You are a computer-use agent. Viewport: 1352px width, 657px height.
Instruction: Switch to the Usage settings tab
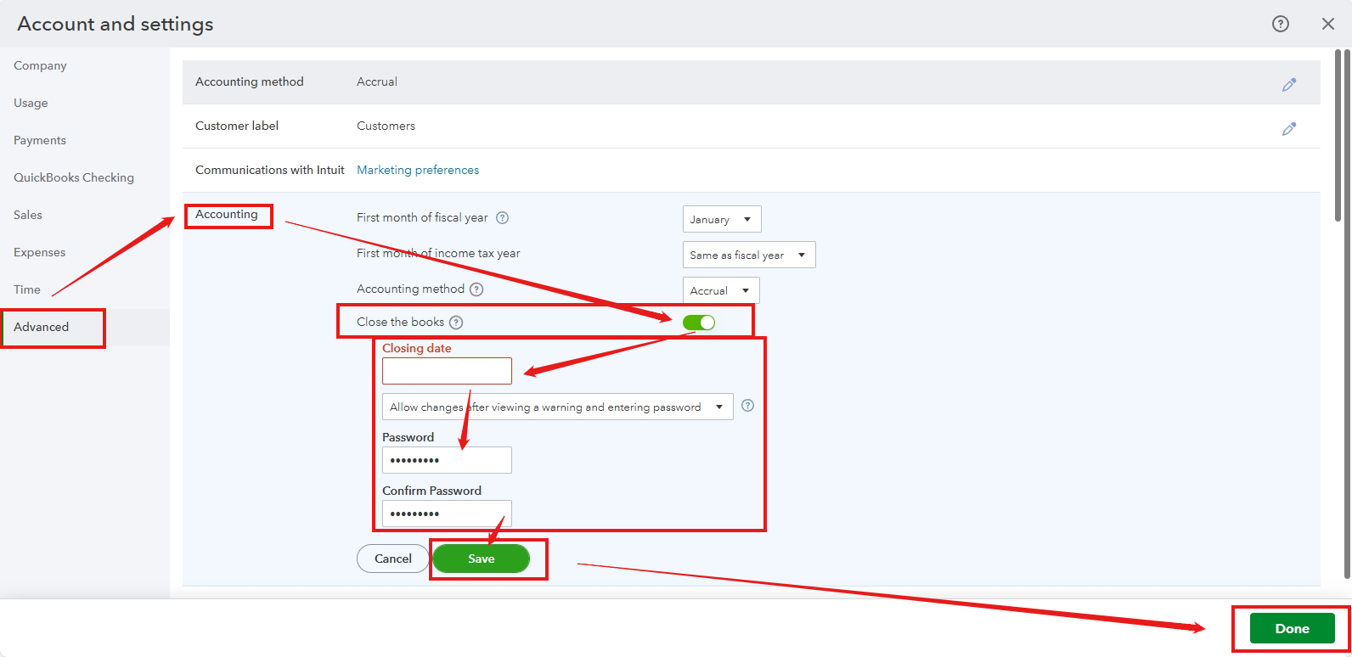(x=31, y=103)
